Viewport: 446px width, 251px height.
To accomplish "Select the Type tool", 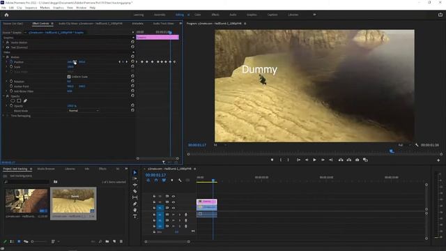I will click(134, 216).
